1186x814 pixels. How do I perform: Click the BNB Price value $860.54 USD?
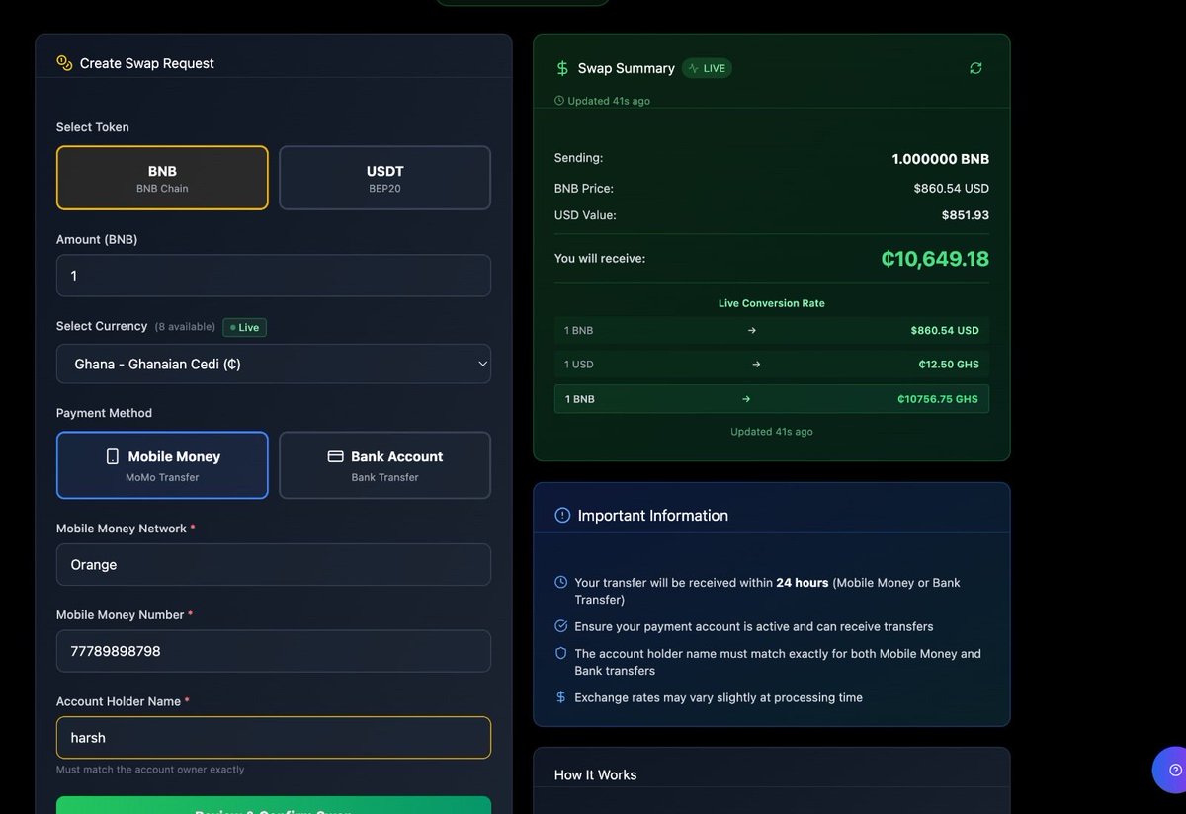pyautogui.click(x=952, y=188)
